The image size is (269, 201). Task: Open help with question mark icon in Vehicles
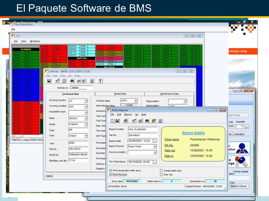coord(100,81)
